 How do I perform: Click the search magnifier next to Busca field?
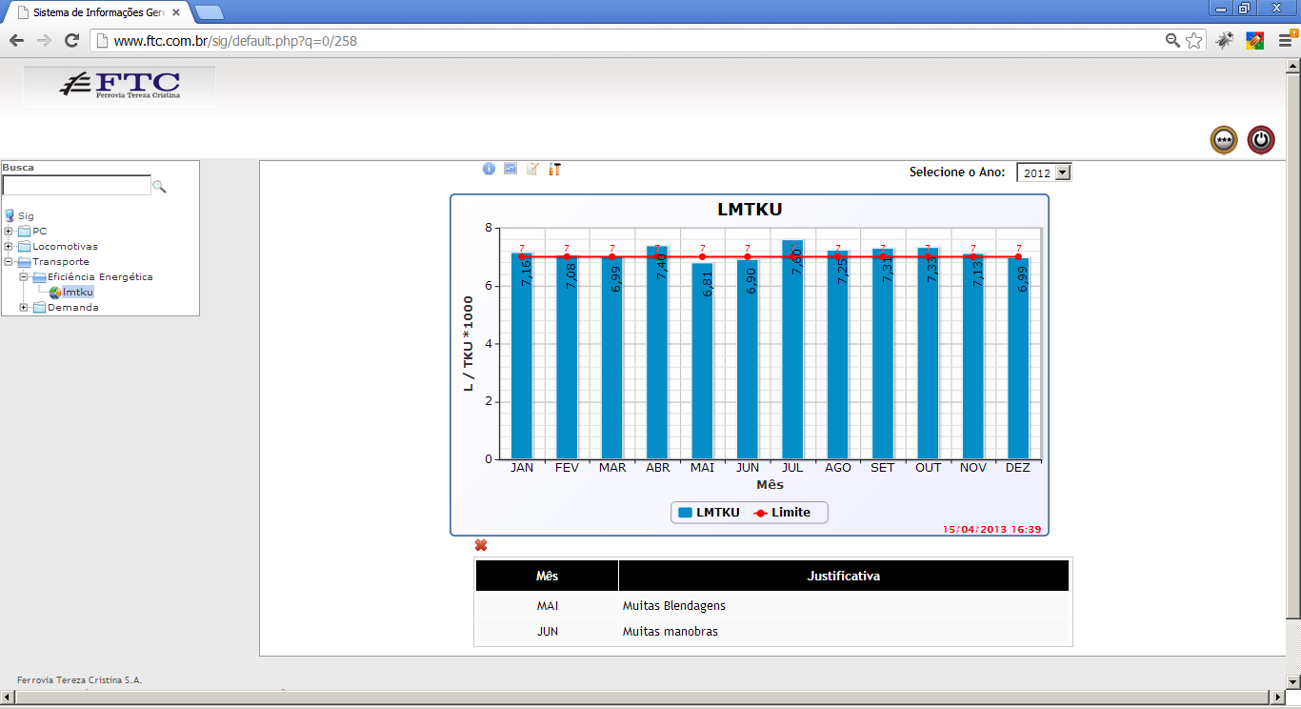(159, 187)
